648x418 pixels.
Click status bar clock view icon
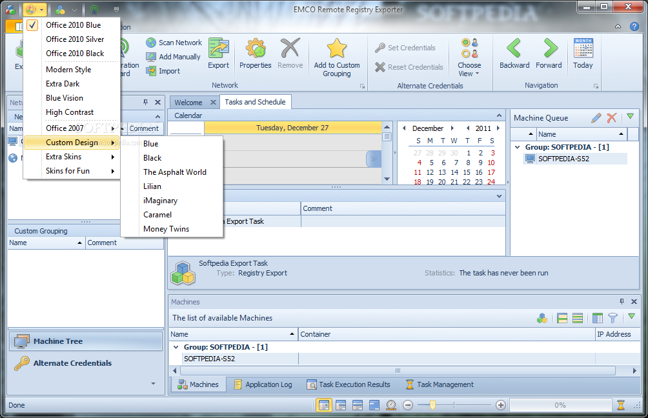(391, 405)
